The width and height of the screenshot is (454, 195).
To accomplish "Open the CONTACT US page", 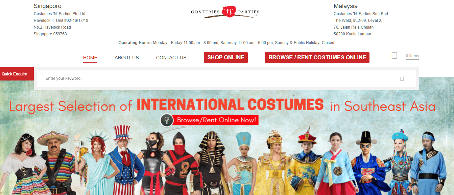I will tap(171, 58).
